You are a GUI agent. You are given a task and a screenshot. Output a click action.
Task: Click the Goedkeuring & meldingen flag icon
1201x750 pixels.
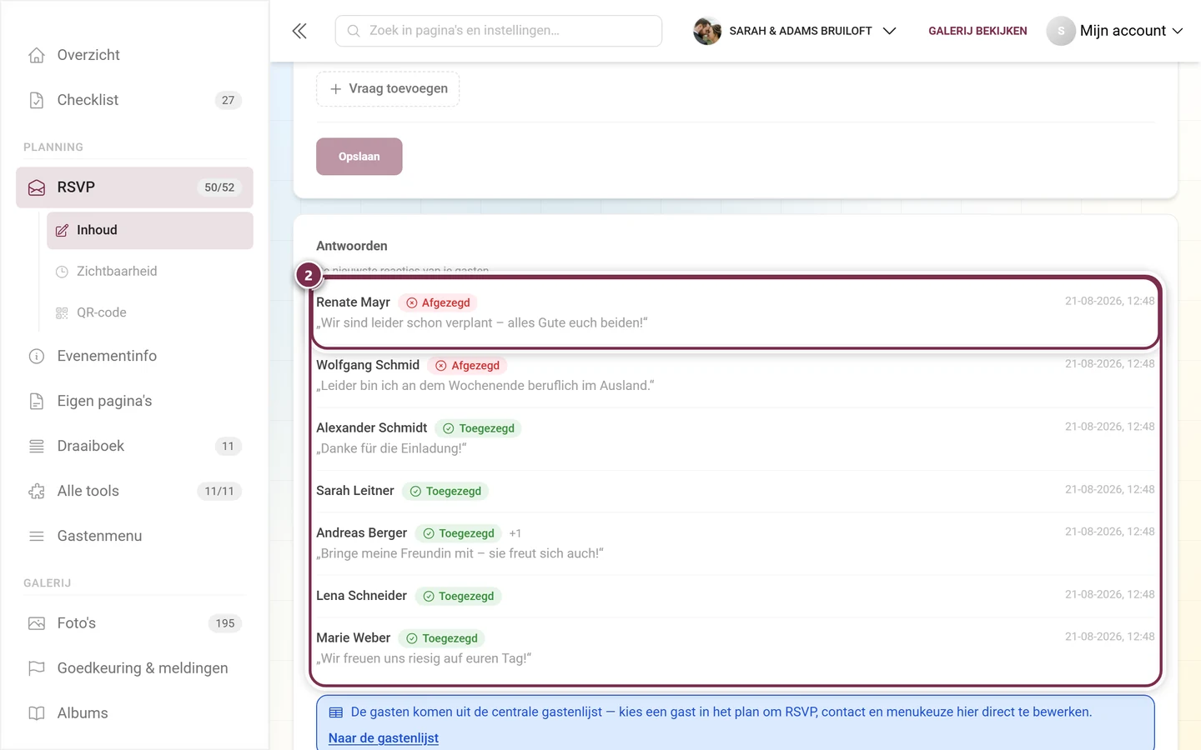click(x=37, y=668)
